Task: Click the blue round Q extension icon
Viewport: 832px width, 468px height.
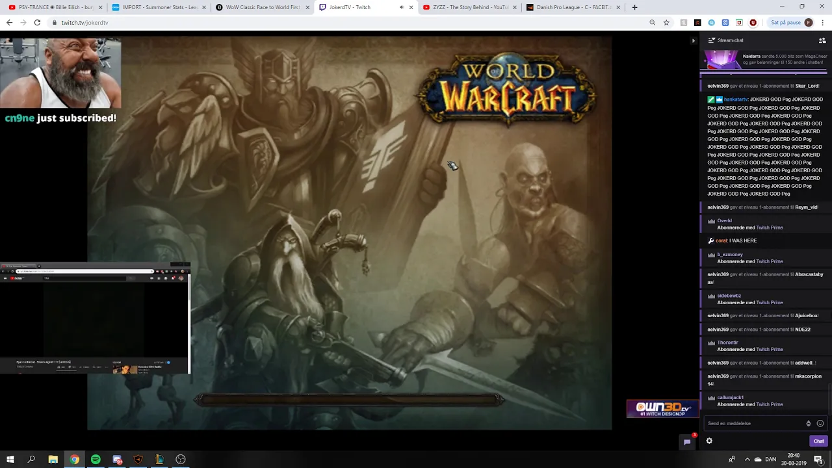Action: 711,22
